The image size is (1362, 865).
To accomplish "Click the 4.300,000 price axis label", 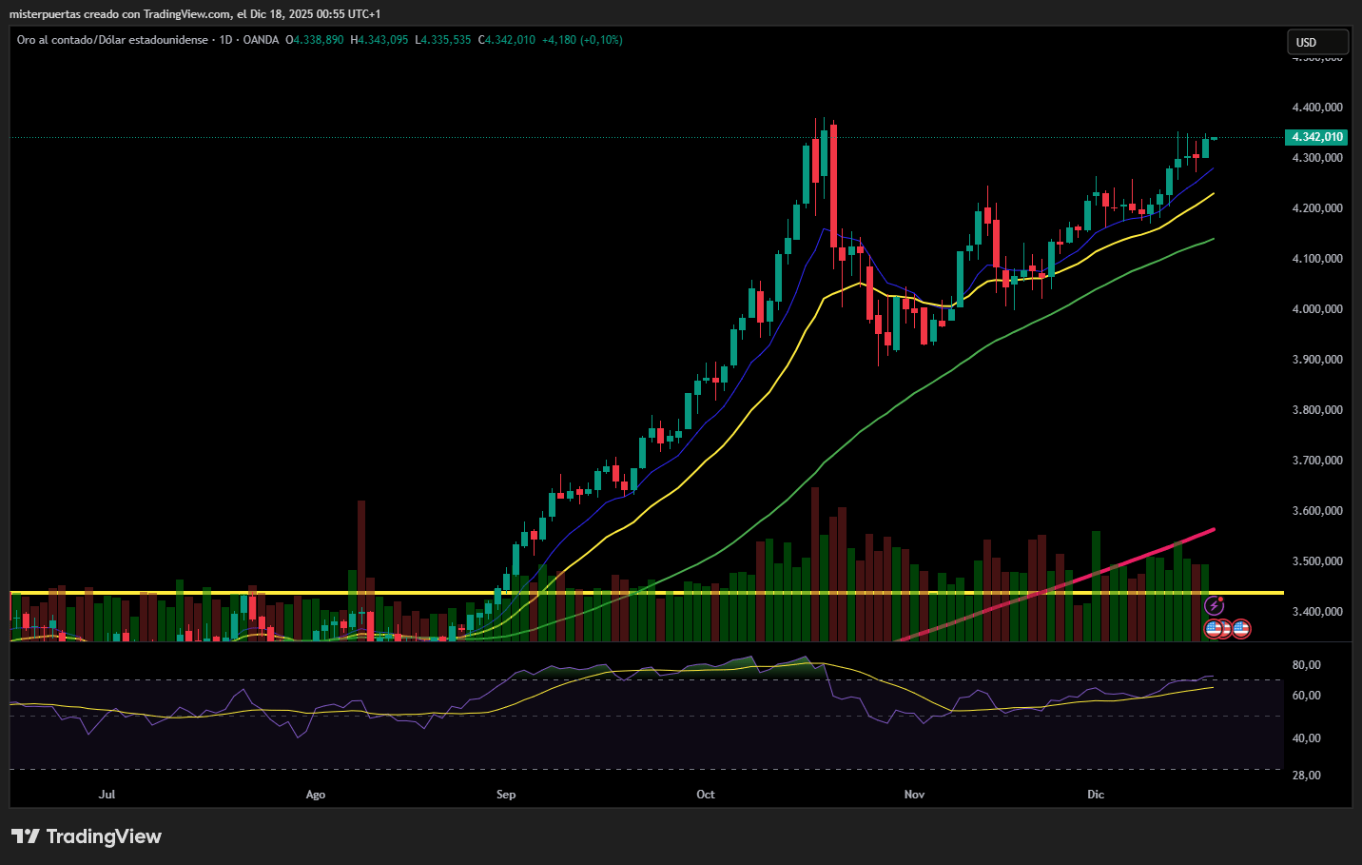I will click(1317, 158).
